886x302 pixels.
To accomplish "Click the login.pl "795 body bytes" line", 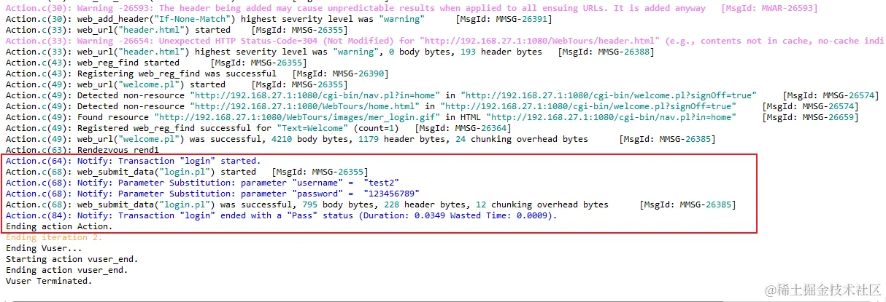I will point(371,204).
